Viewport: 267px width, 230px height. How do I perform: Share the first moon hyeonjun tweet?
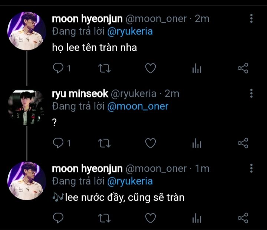click(x=243, y=68)
